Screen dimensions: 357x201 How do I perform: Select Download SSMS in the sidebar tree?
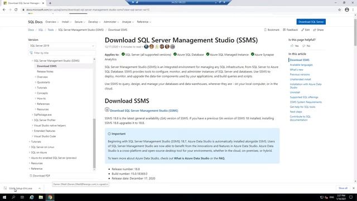pos(47,66)
